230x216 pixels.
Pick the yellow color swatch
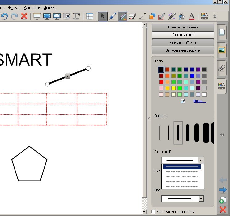[173, 88]
